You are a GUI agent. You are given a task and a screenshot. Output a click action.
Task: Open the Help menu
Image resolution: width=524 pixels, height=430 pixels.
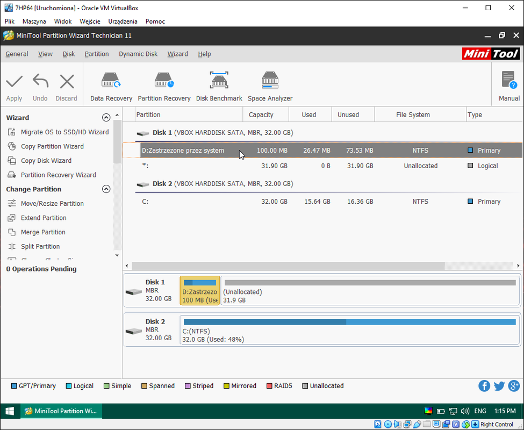coord(204,54)
